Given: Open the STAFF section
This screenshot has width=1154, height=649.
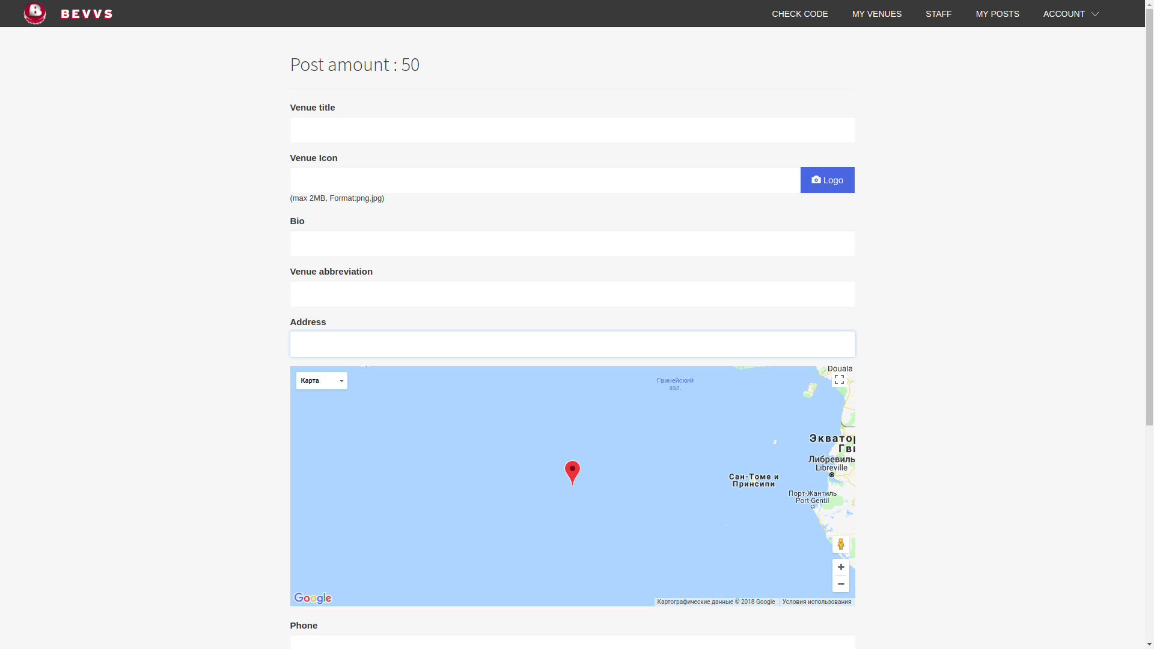Looking at the screenshot, I should pos(938,14).
